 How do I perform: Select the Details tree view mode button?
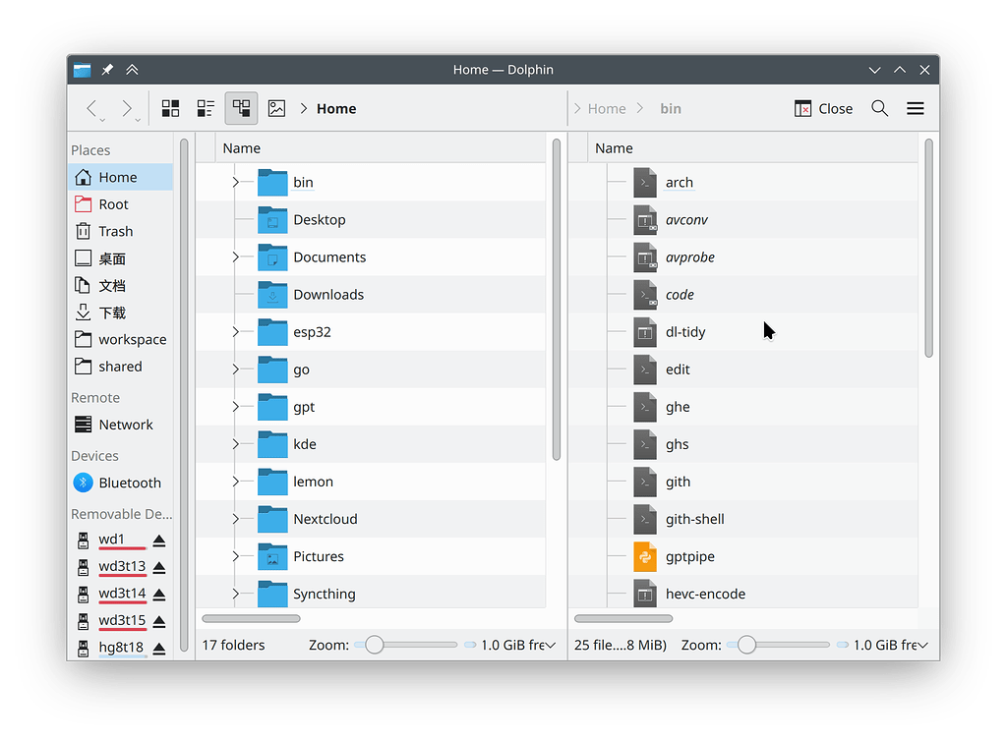click(241, 108)
